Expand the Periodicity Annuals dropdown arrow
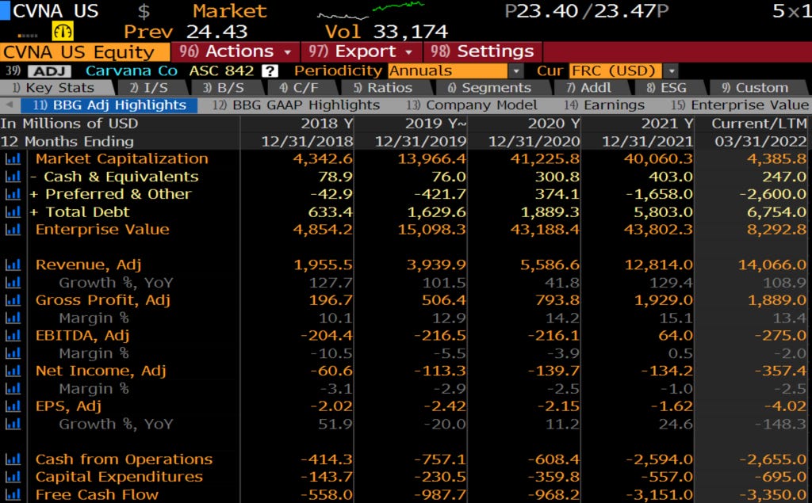Screen dimensions: 812x503 click(515, 71)
